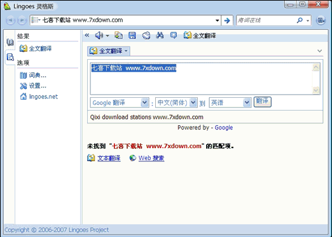Select 全文翻译 in the results sidebar
Viewport: 332px width, 237px height.
coord(36,48)
